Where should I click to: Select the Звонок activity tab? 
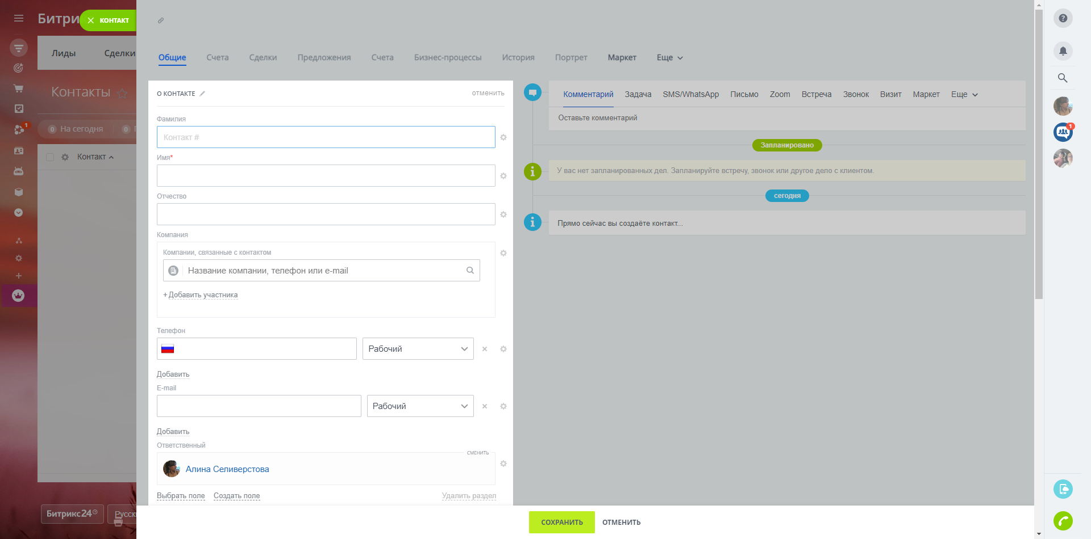pos(856,94)
